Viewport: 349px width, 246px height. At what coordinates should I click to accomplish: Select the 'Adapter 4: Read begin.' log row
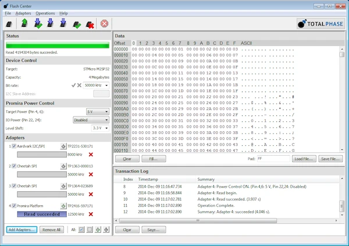(227, 193)
